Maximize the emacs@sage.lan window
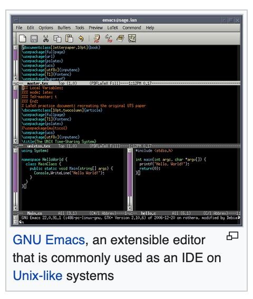The image size is (253, 299). click(231, 20)
